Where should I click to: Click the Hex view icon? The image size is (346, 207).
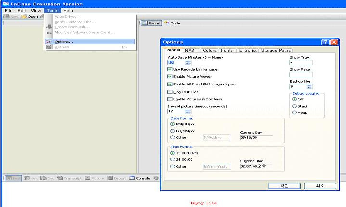pyautogui.click(x=26, y=178)
